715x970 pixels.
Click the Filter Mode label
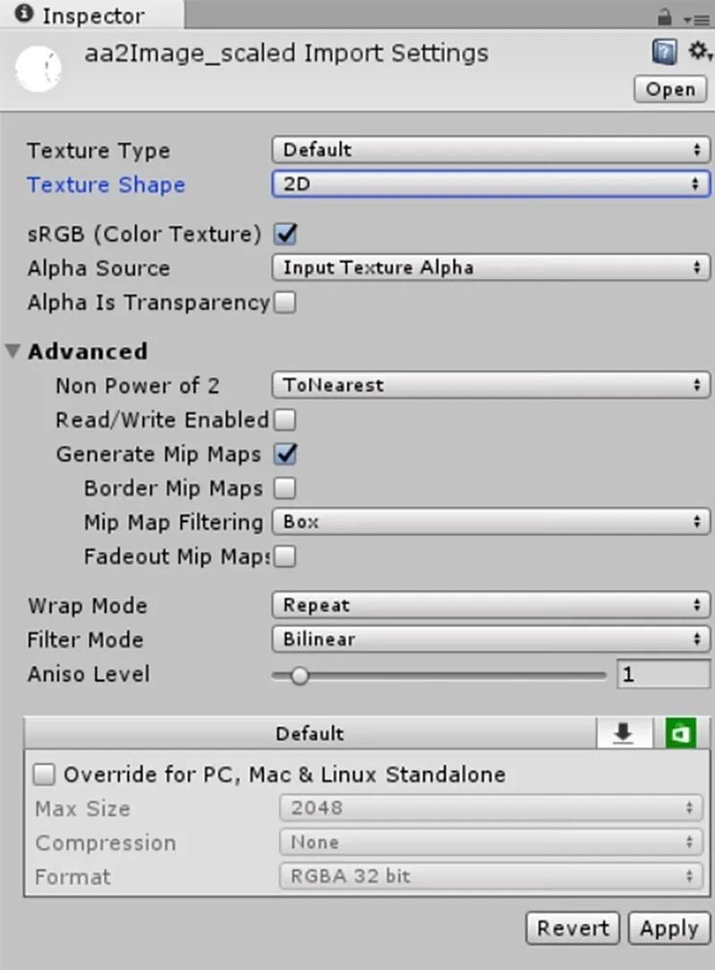click(x=85, y=639)
